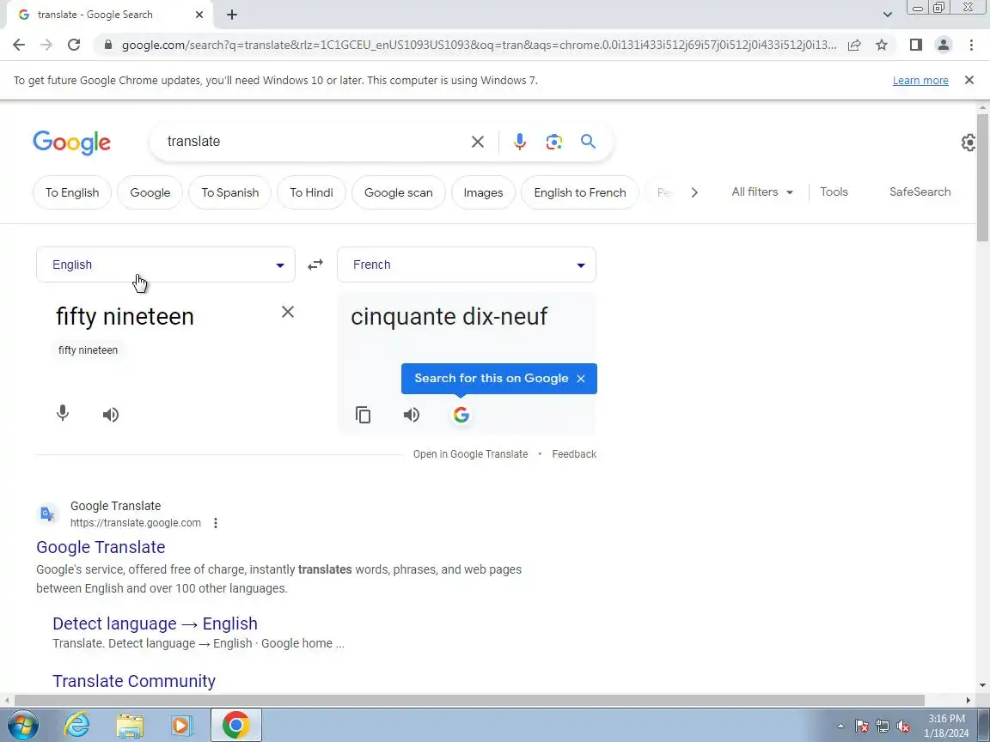Select the To Spanish filter chip
This screenshot has height=742, width=990.
click(229, 192)
